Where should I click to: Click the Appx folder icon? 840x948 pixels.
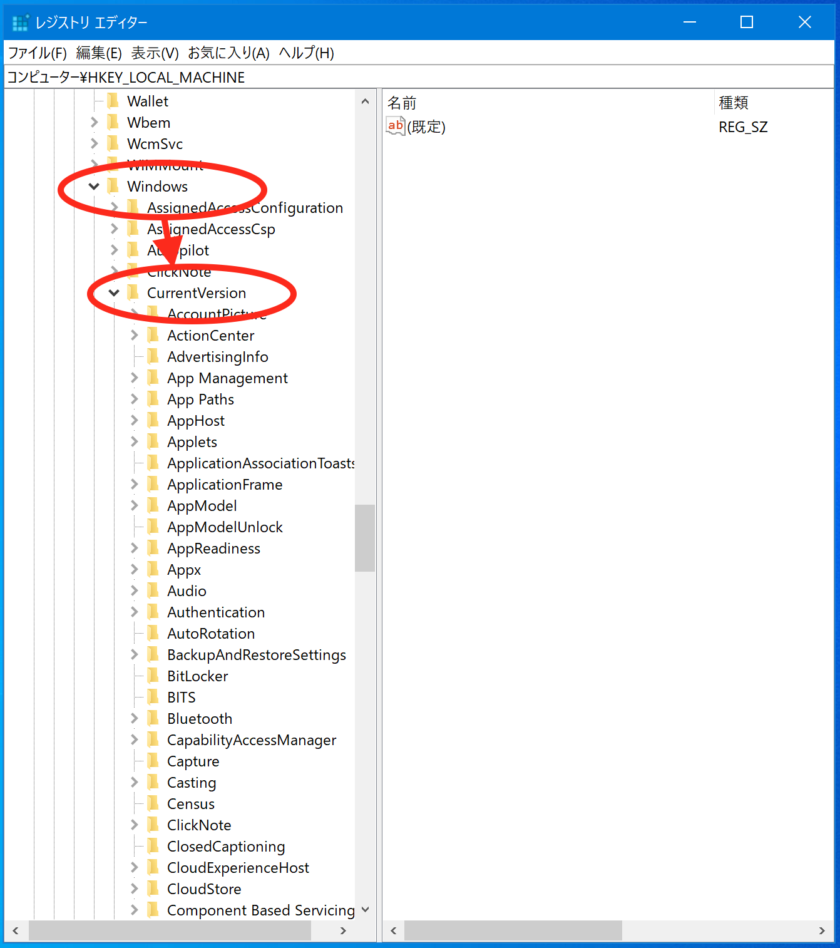point(153,569)
